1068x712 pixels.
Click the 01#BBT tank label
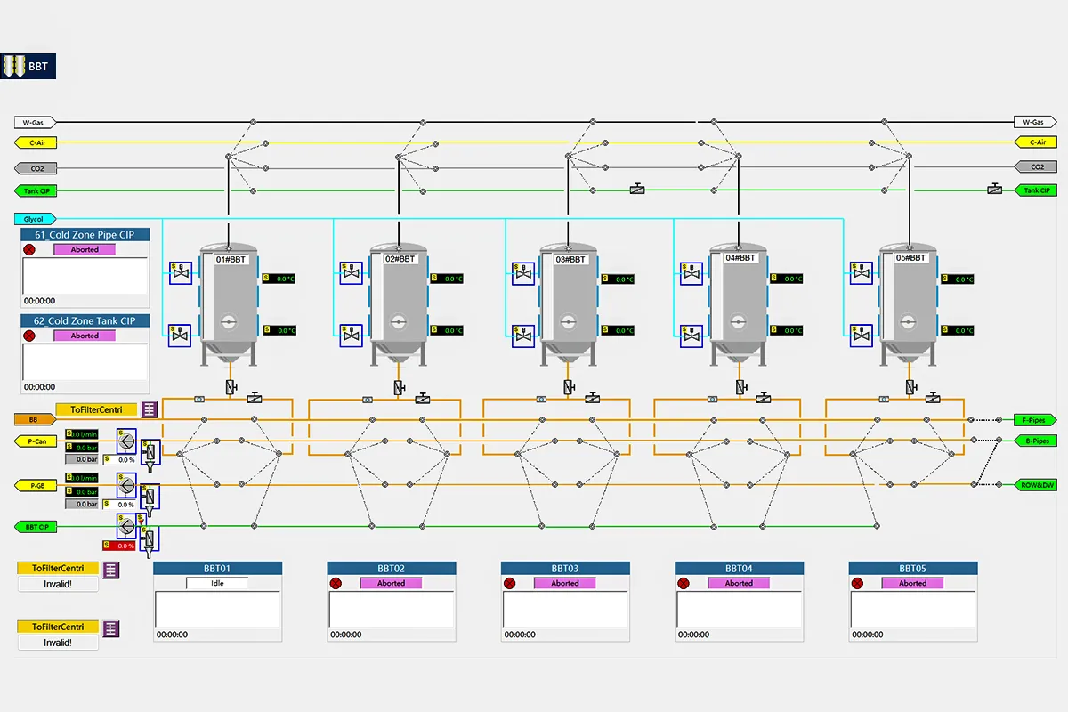coord(231,259)
